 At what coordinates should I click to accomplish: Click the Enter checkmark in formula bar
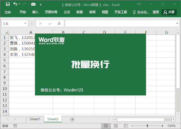[50, 24]
